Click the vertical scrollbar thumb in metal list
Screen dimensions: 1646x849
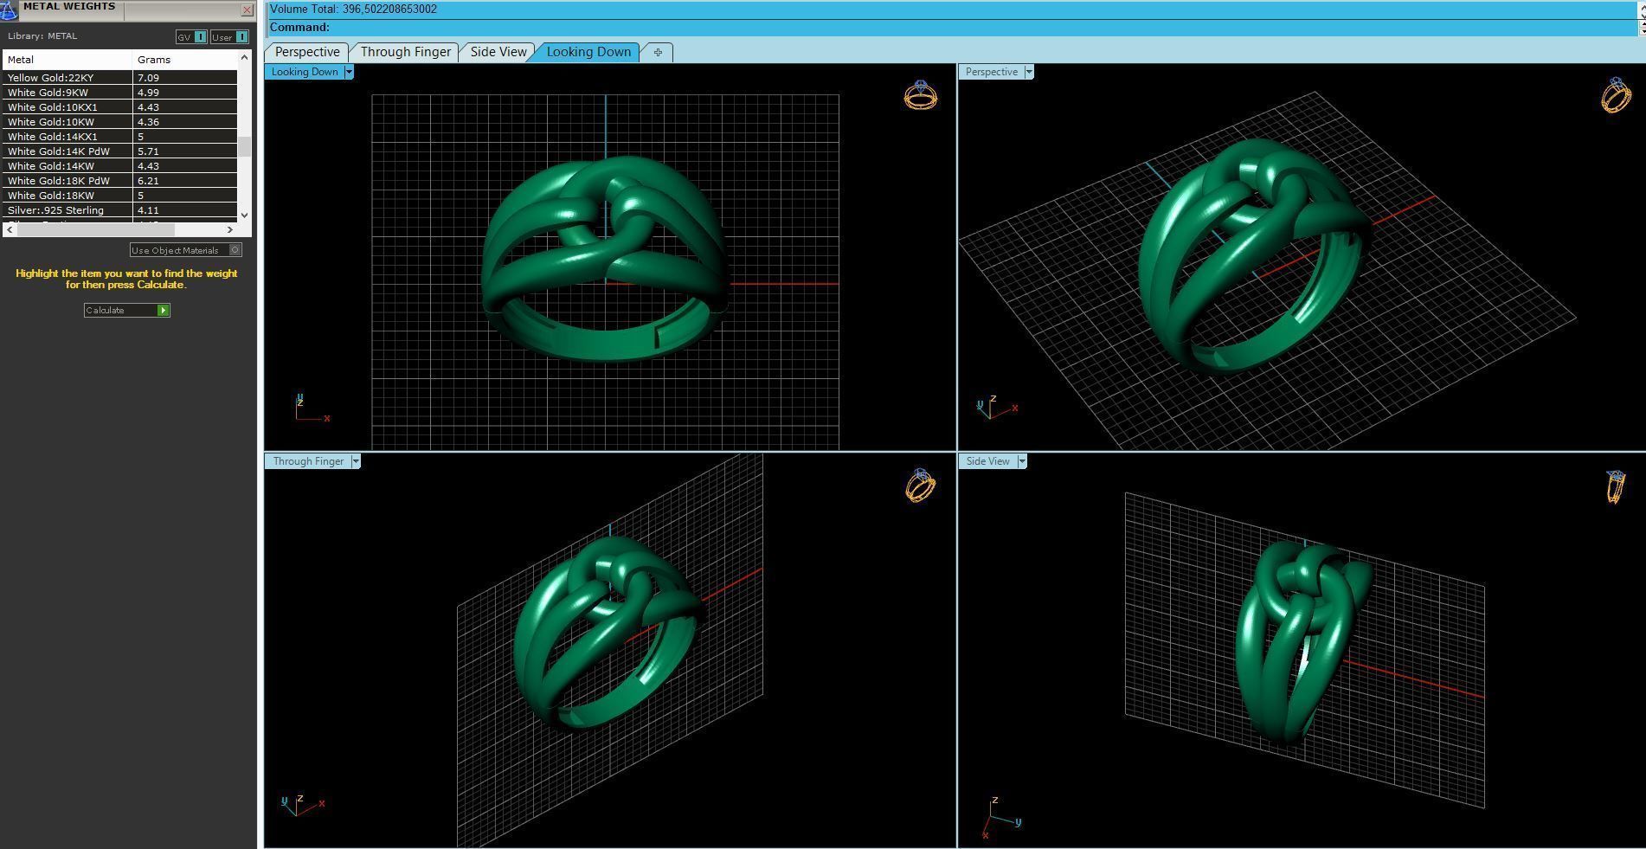pyautogui.click(x=245, y=146)
